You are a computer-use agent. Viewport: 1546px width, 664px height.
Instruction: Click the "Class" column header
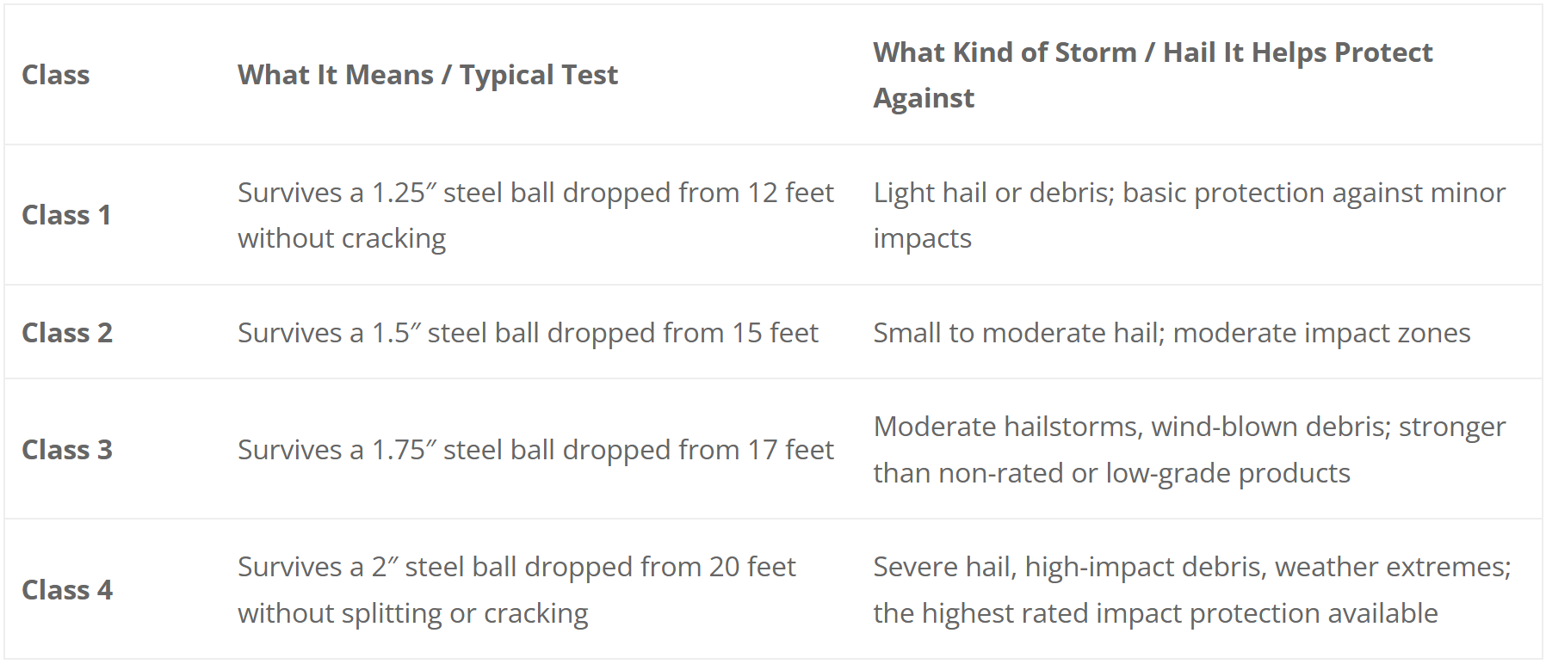click(56, 75)
